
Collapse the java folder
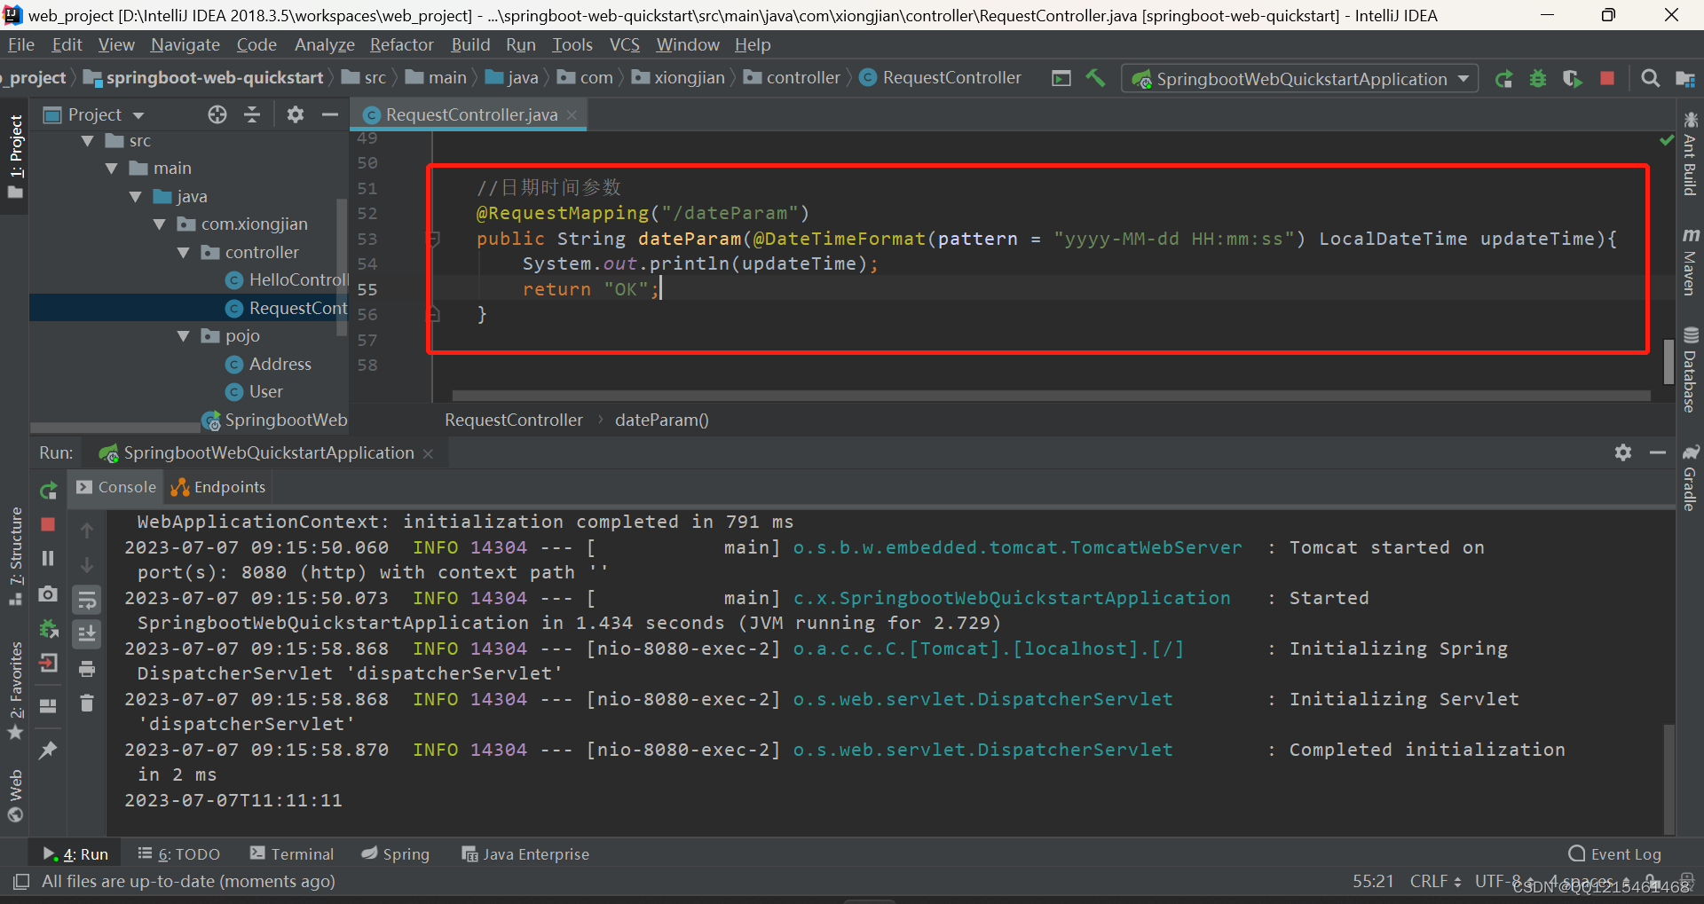(136, 197)
